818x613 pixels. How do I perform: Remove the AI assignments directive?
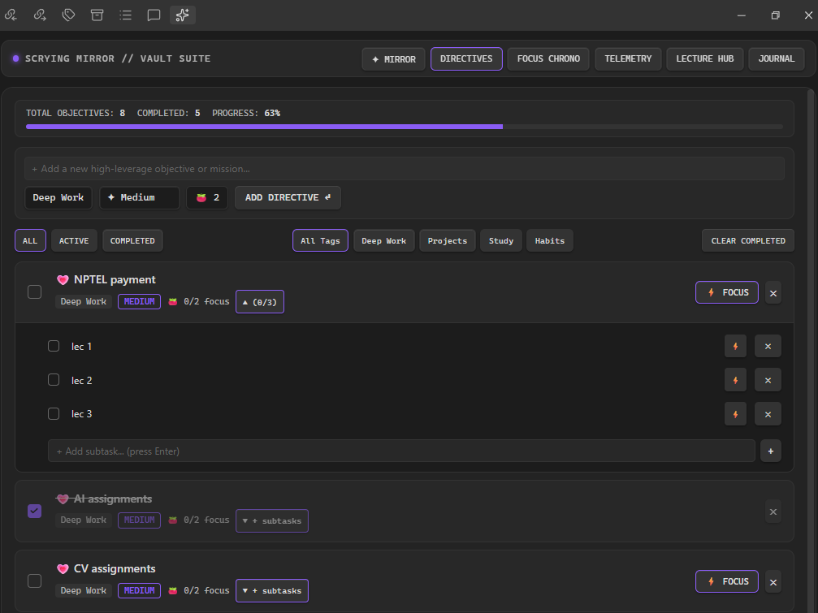[x=773, y=512]
